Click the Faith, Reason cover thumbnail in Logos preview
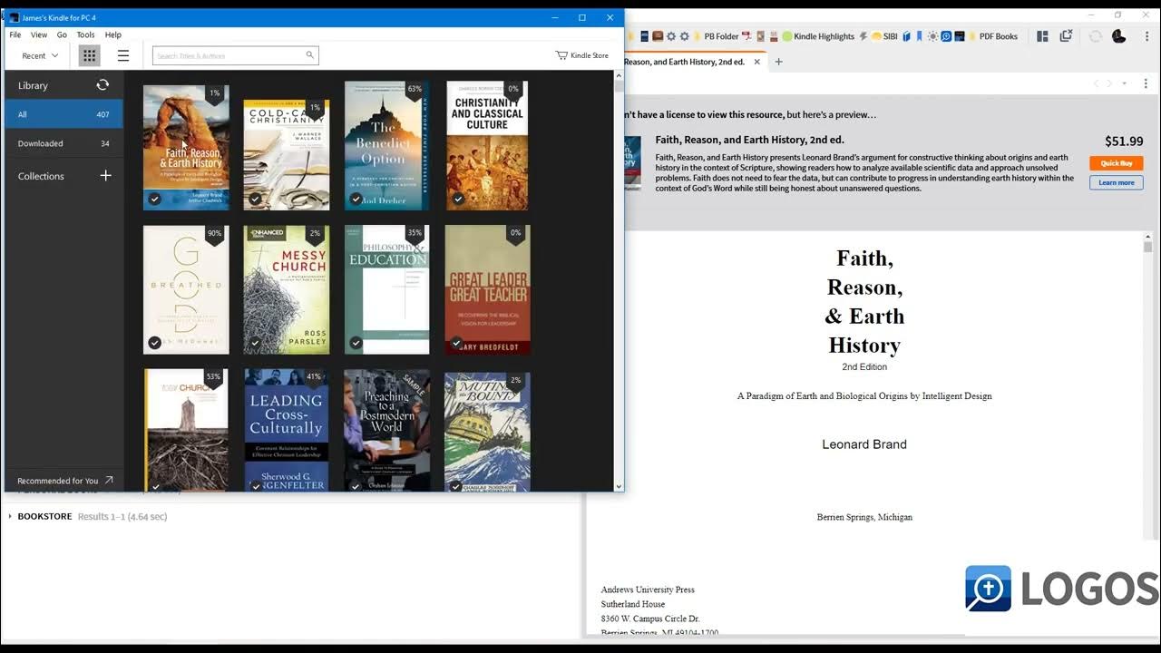Image resolution: width=1161 pixels, height=653 pixels. point(632,162)
